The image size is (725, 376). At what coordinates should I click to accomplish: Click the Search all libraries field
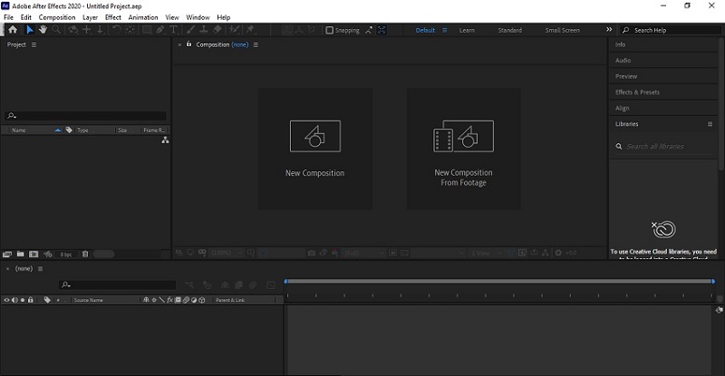(x=663, y=146)
